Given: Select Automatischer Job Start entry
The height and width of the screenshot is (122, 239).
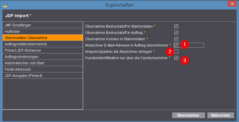Looking at the screenshot, I should click(43, 63).
